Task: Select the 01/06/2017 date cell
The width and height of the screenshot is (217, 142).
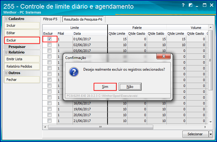Action: coord(90,39)
